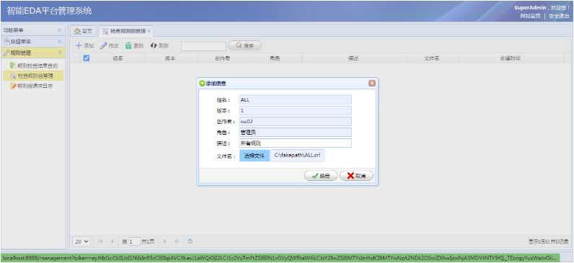Click the 角色 field showing 管理员
574x263 pixels.
(296, 133)
